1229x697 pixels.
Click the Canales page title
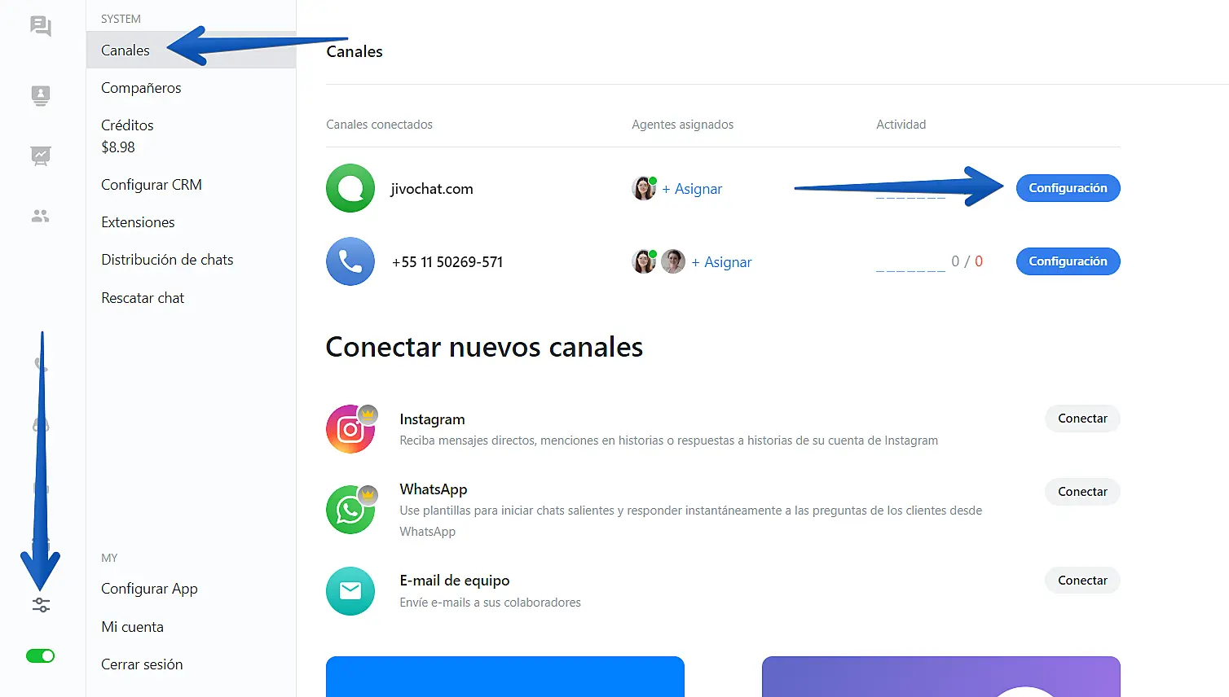pos(355,51)
